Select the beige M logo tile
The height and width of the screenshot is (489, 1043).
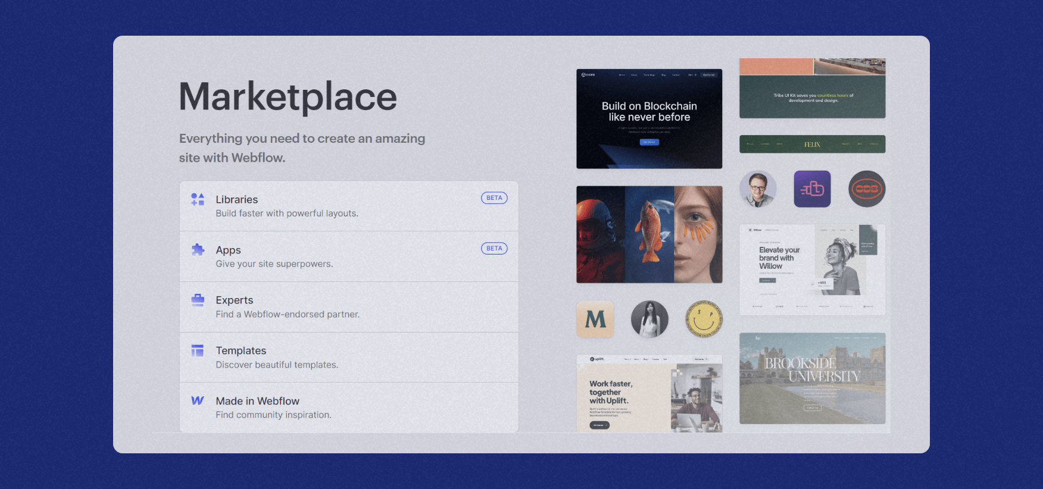coord(595,319)
